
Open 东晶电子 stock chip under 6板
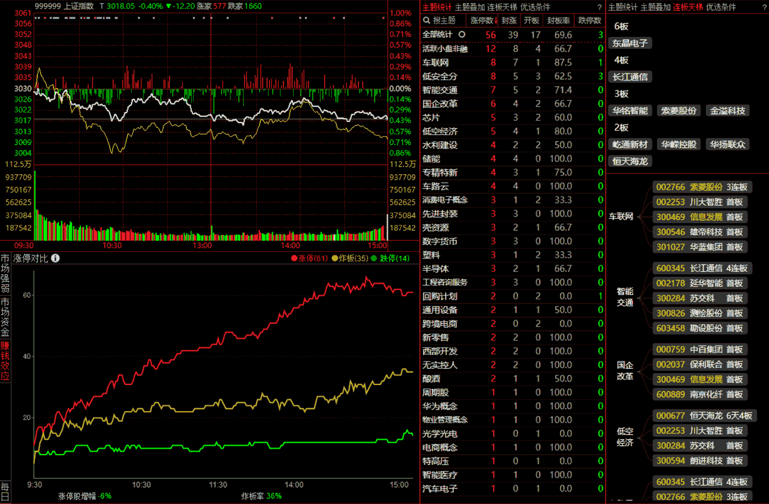click(x=631, y=43)
